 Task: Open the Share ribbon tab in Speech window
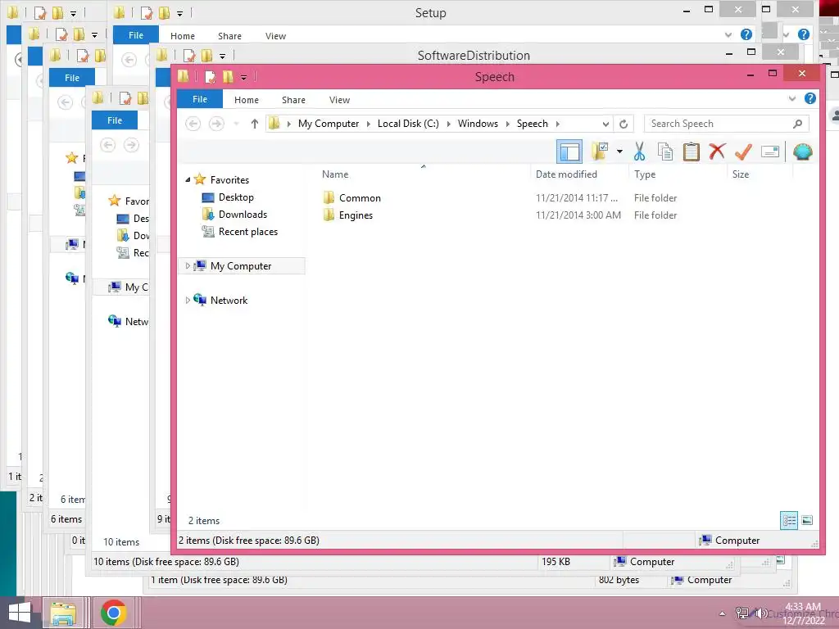pos(293,100)
